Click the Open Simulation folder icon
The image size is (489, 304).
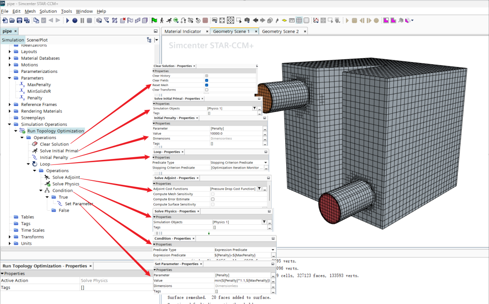[12, 20]
